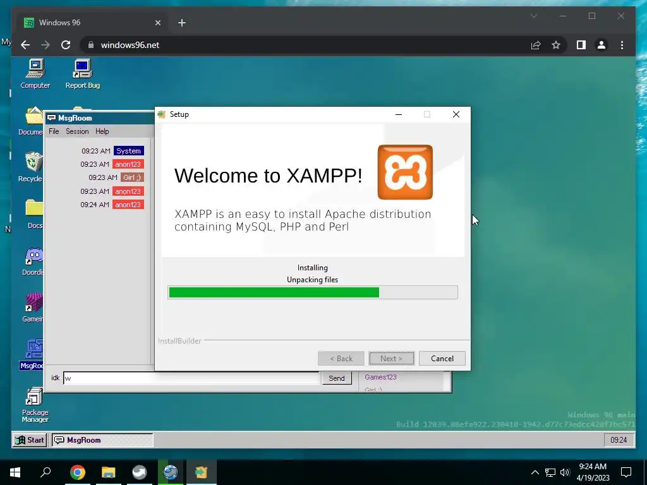Show hidden system tray icons

(535, 472)
